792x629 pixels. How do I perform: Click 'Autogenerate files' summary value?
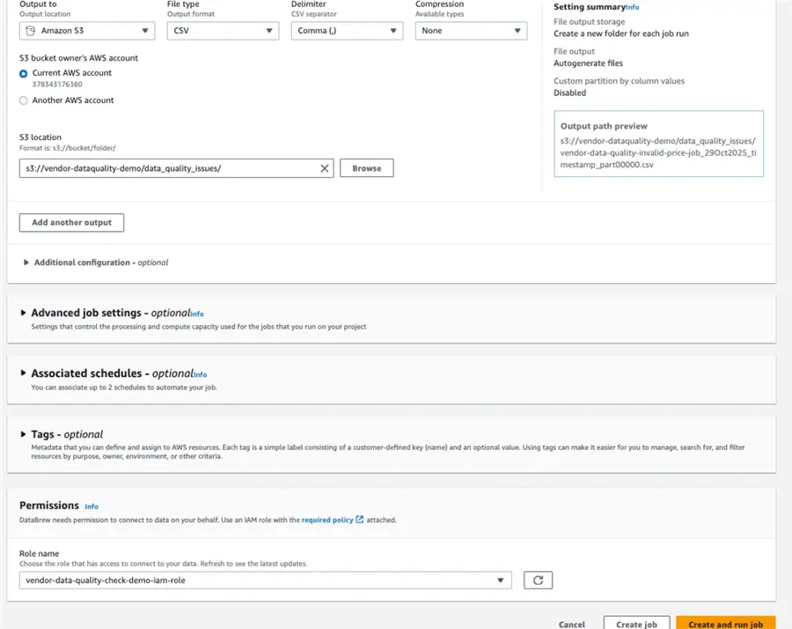coord(588,63)
